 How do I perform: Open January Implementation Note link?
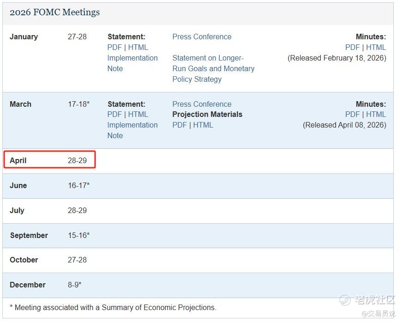click(132, 63)
